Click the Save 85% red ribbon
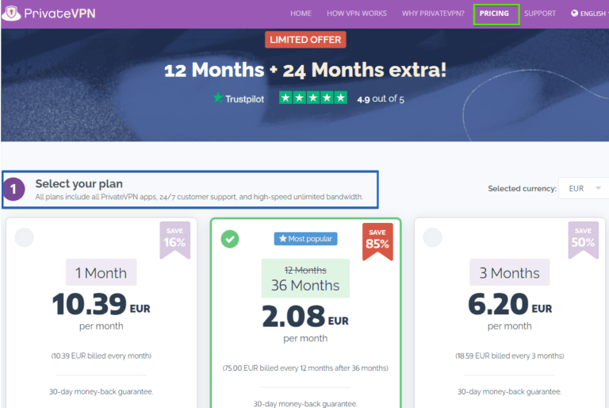This screenshot has width=609, height=408. point(377,241)
